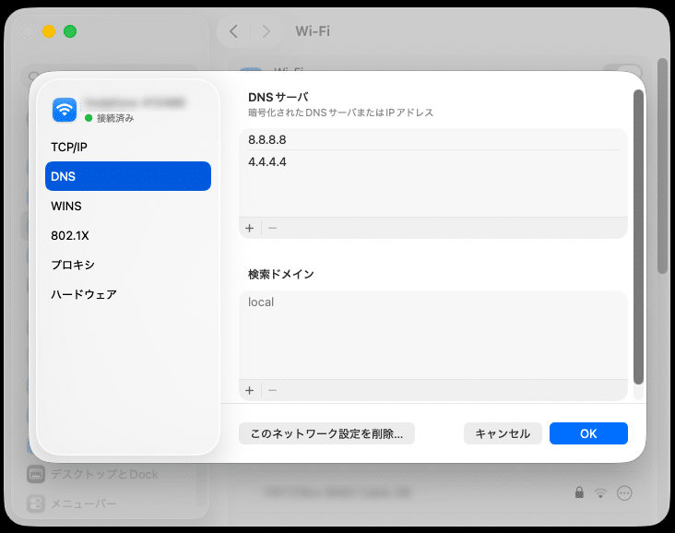Click デスクトップとDock label in sidebar

point(104,475)
